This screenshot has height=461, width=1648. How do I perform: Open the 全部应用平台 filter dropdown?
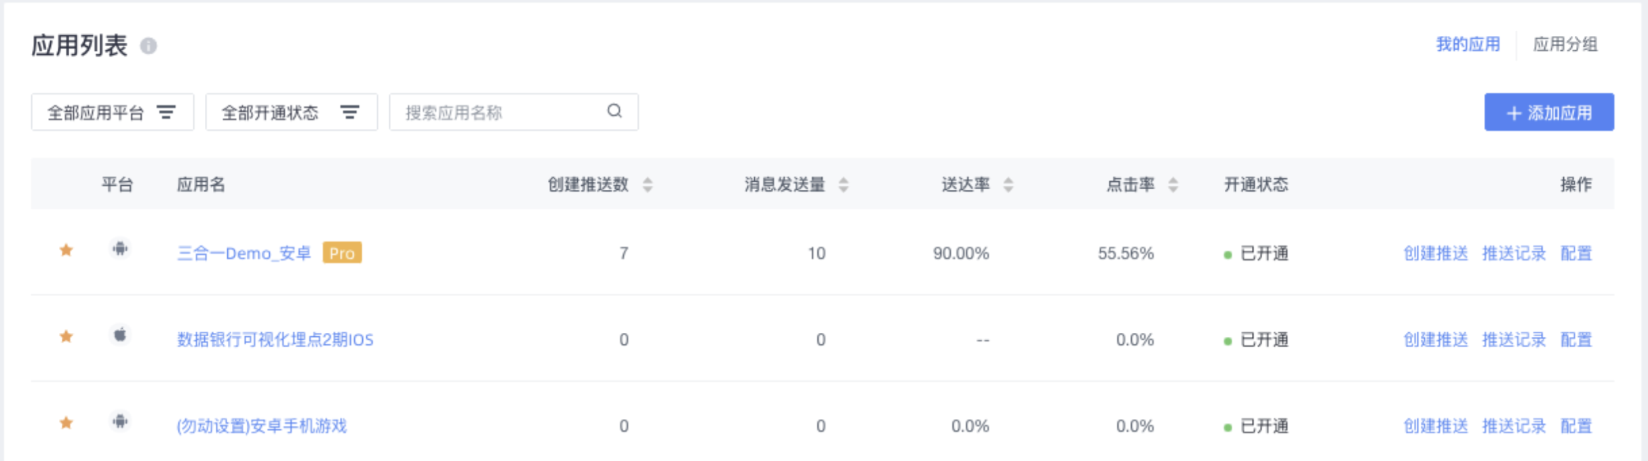[x=112, y=113]
